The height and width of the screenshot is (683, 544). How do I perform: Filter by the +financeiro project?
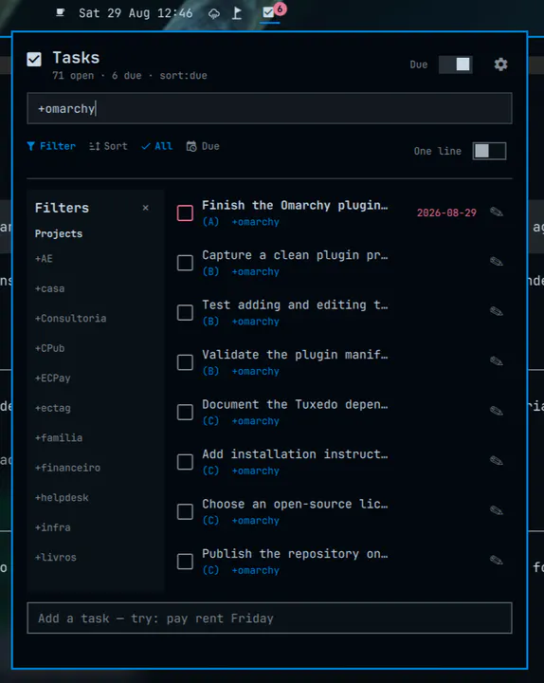pos(67,468)
